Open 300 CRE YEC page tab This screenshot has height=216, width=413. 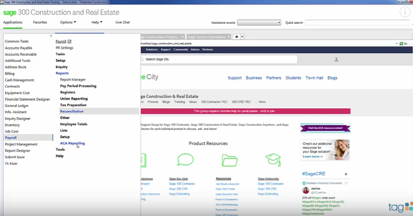[241, 102]
